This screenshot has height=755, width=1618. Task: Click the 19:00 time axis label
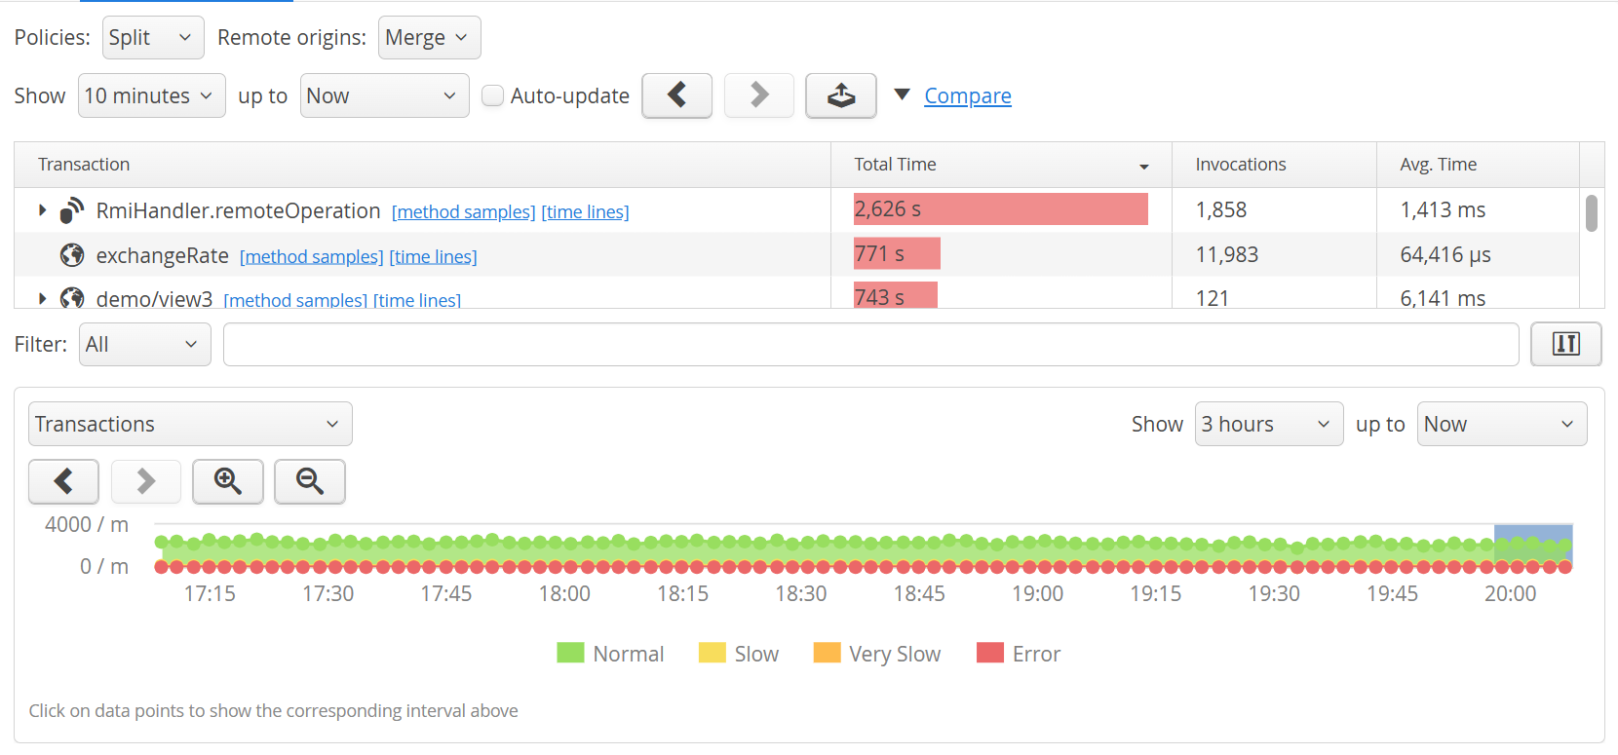pos(1037,593)
